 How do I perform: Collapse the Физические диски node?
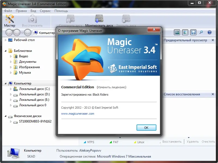5,116
